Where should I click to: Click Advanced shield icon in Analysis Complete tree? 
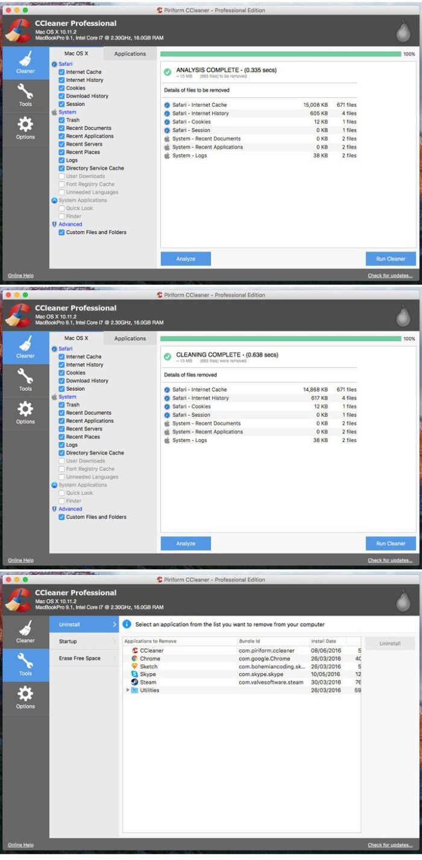(54, 224)
